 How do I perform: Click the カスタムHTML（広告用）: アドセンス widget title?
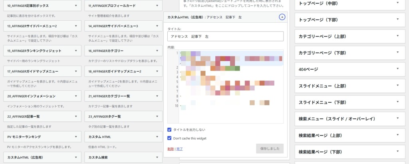click(x=204, y=17)
